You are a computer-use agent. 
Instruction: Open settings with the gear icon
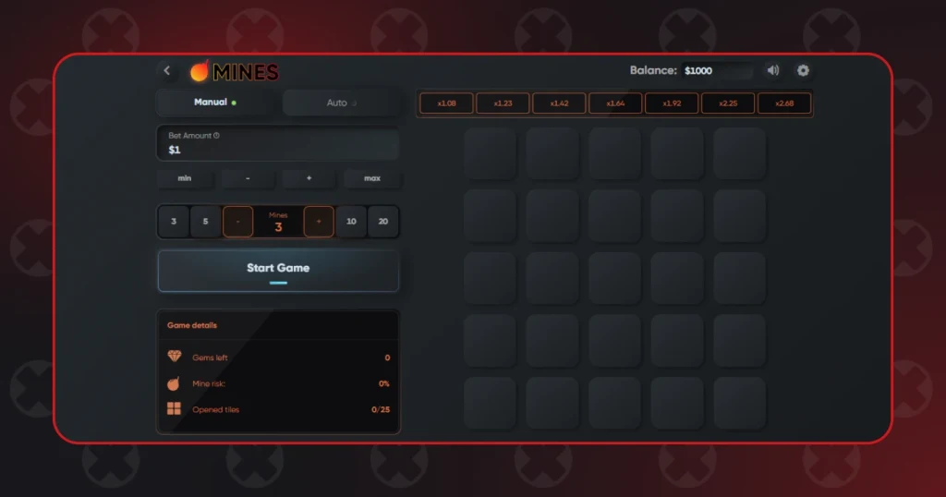point(803,70)
